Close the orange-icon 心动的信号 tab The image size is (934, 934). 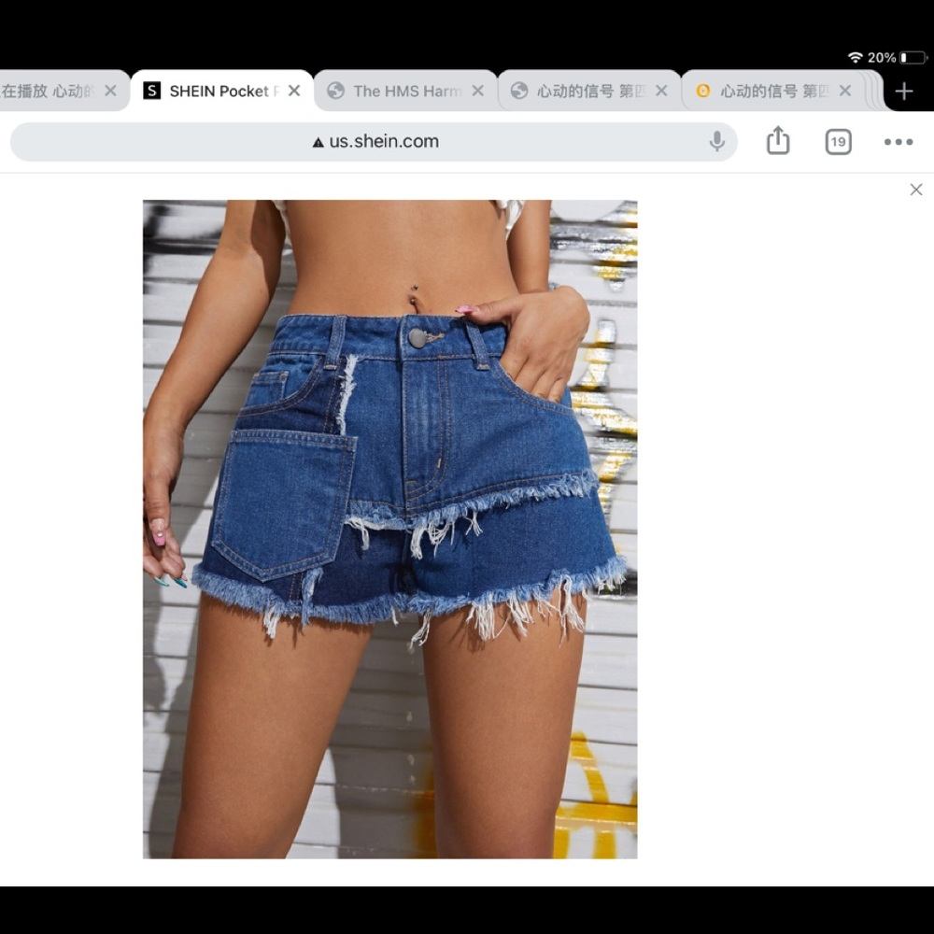pyautogui.click(x=844, y=91)
